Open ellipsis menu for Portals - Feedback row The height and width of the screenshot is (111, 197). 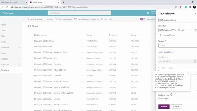(82, 76)
